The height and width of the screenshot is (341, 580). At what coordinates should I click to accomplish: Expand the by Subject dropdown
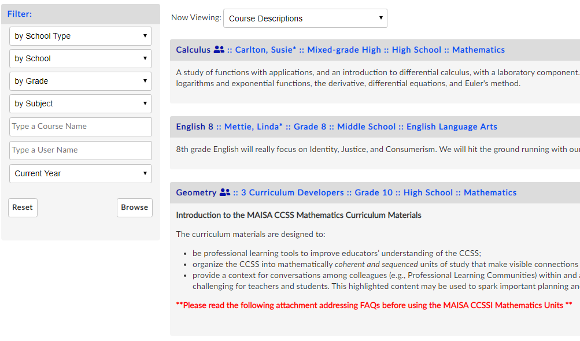[80, 103]
